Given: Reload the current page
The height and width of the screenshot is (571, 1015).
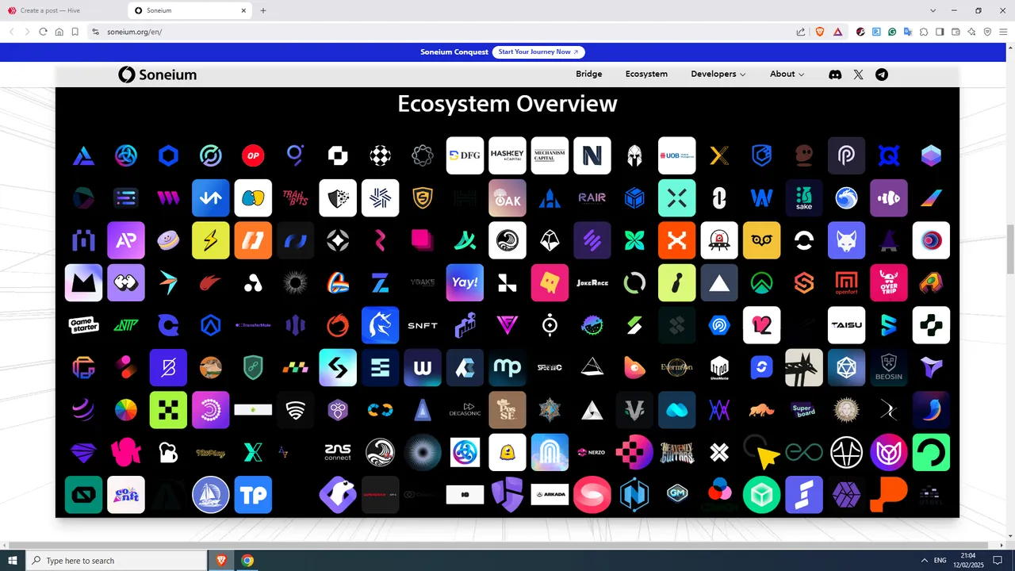Looking at the screenshot, I should pyautogui.click(x=43, y=32).
